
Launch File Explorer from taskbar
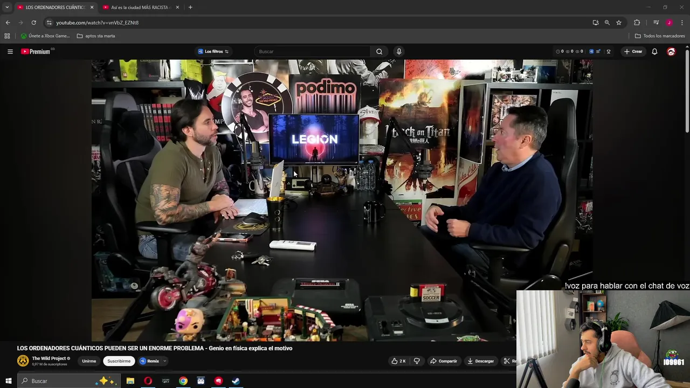pos(130,381)
